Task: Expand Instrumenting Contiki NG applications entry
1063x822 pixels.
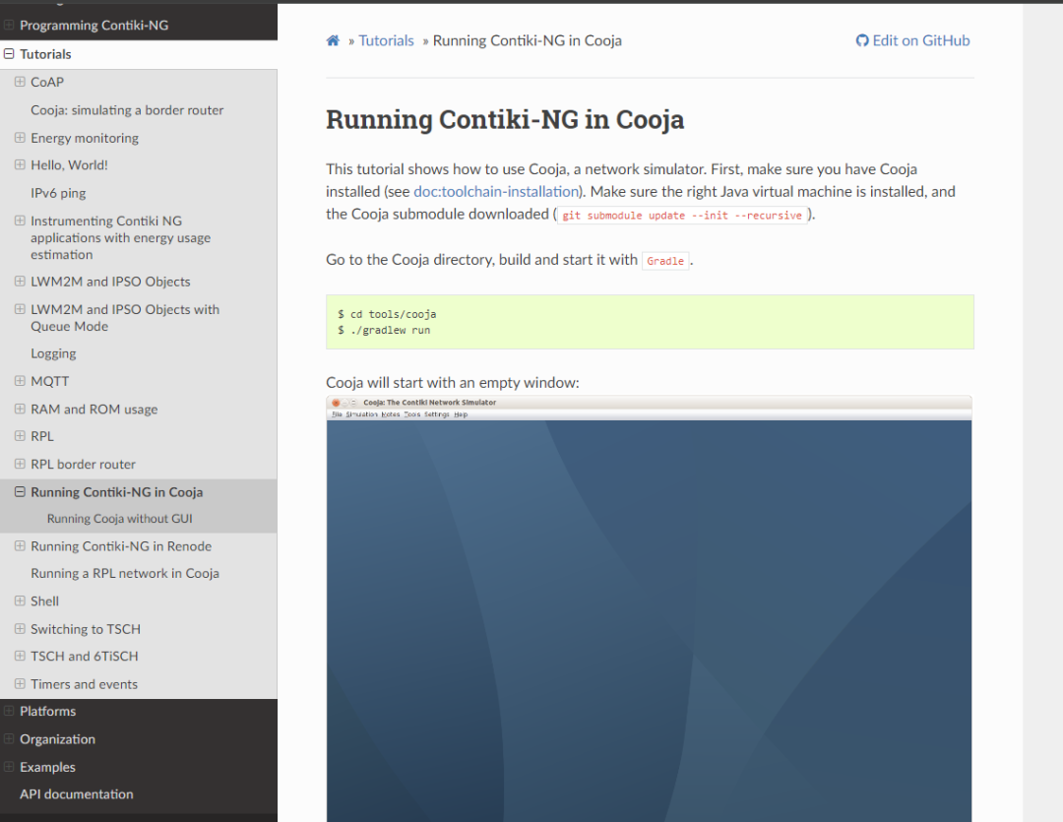Action: [x=20, y=221]
